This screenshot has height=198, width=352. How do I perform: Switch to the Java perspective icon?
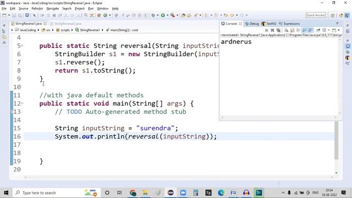347,15
